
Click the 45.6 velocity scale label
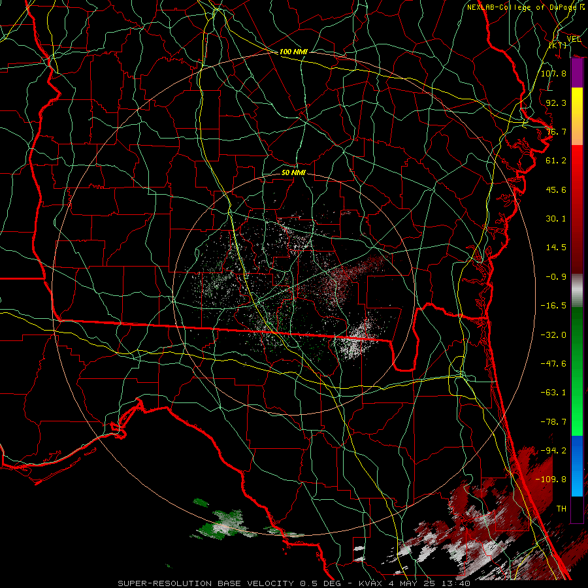coord(556,189)
